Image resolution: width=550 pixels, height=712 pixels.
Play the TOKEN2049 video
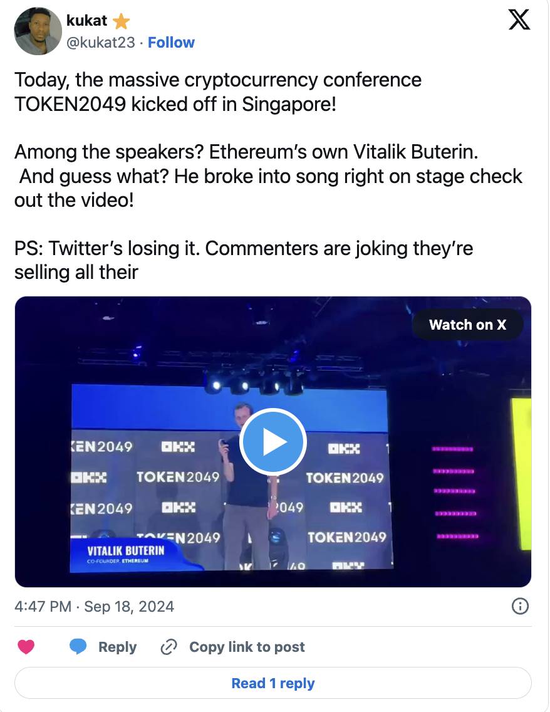coord(272,442)
